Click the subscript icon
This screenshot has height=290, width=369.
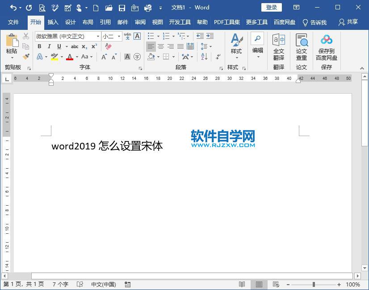84,46
